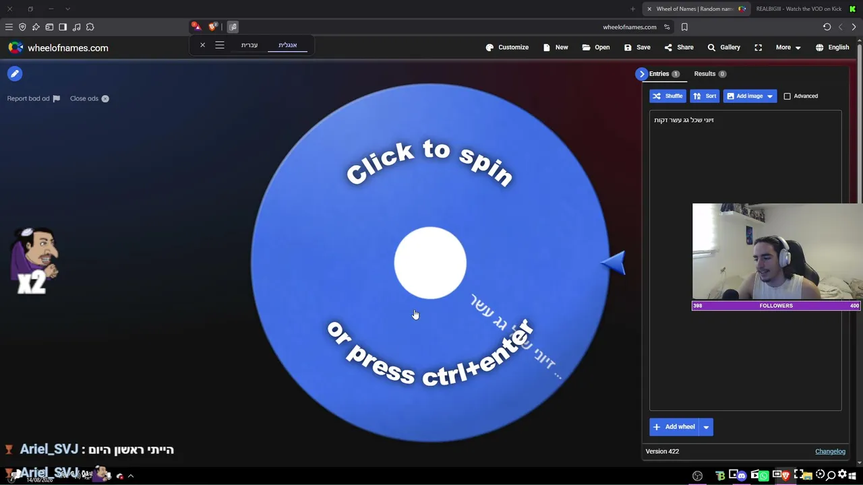
Task: Open a new browser tab
Action: point(632,9)
